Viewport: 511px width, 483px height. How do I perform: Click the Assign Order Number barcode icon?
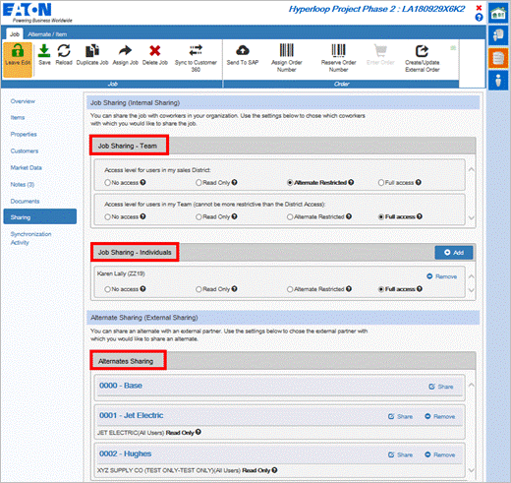point(286,50)
